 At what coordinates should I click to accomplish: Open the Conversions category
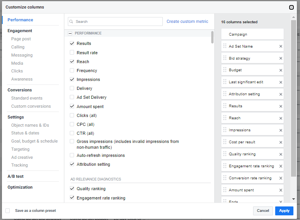coord(20,90)
